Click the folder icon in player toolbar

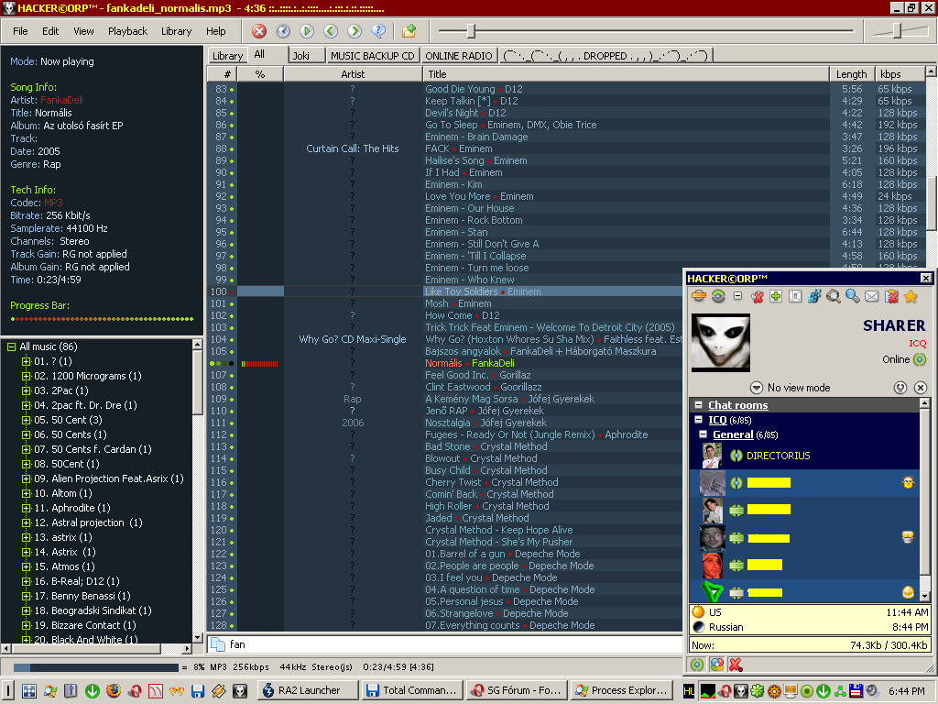[409, 31]
